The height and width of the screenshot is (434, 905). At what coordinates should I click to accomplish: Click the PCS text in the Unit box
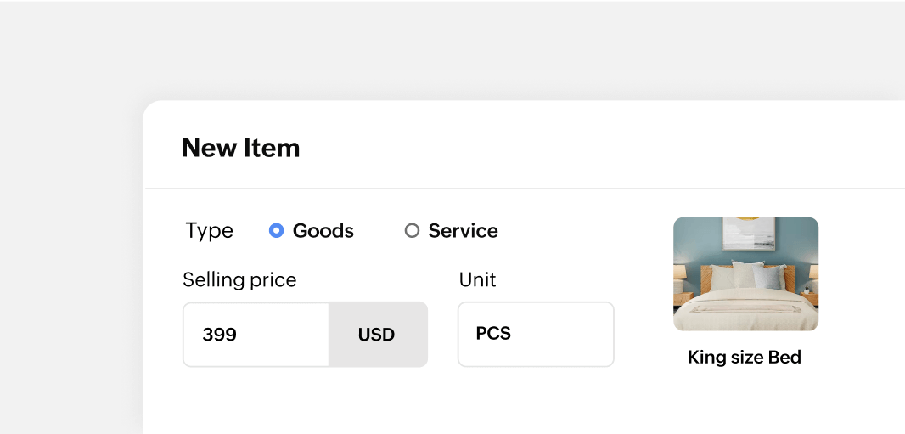(493, 334)
